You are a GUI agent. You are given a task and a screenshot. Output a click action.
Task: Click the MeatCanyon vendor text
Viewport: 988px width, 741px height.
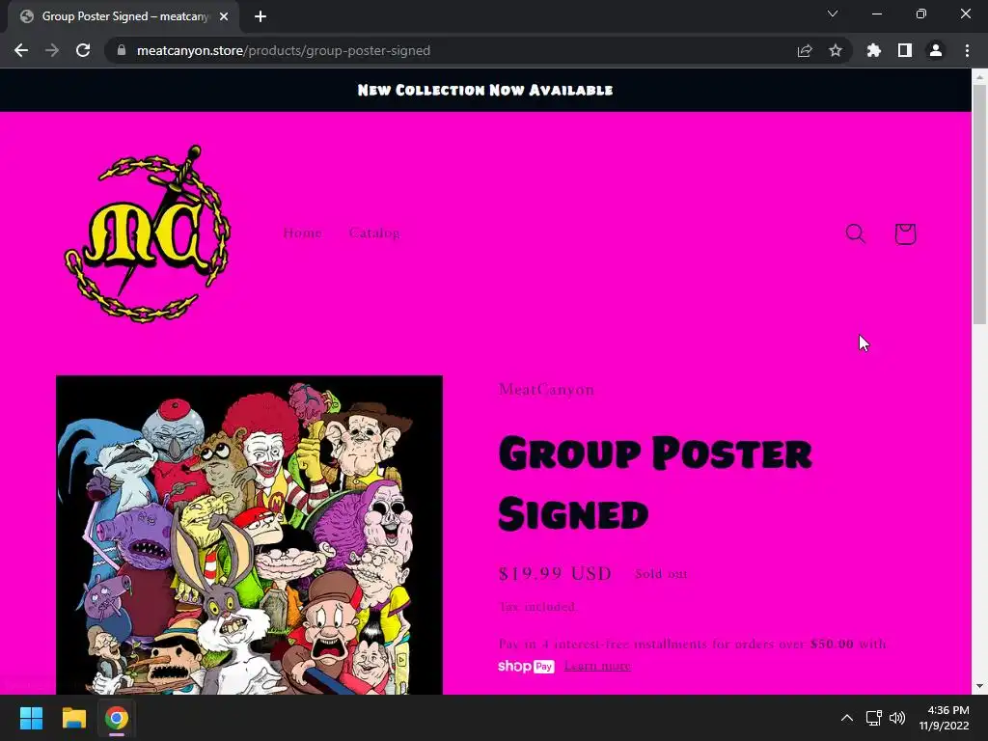click(546, 390)
